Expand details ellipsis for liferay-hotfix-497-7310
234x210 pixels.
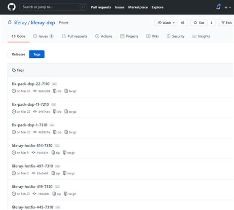click(x=58, y=167)
